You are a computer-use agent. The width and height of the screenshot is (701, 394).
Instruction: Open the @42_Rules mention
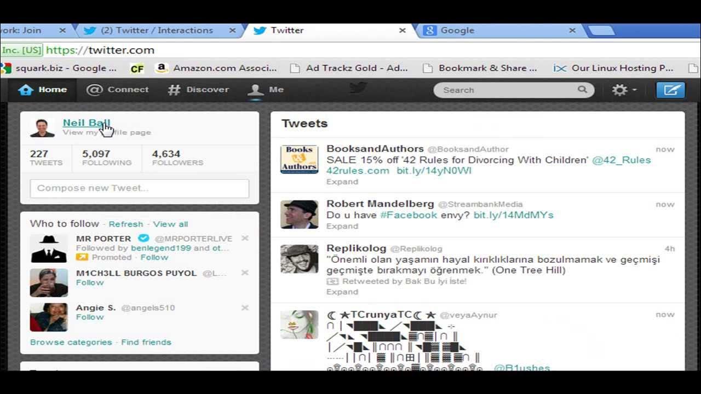tap(622, 160)
